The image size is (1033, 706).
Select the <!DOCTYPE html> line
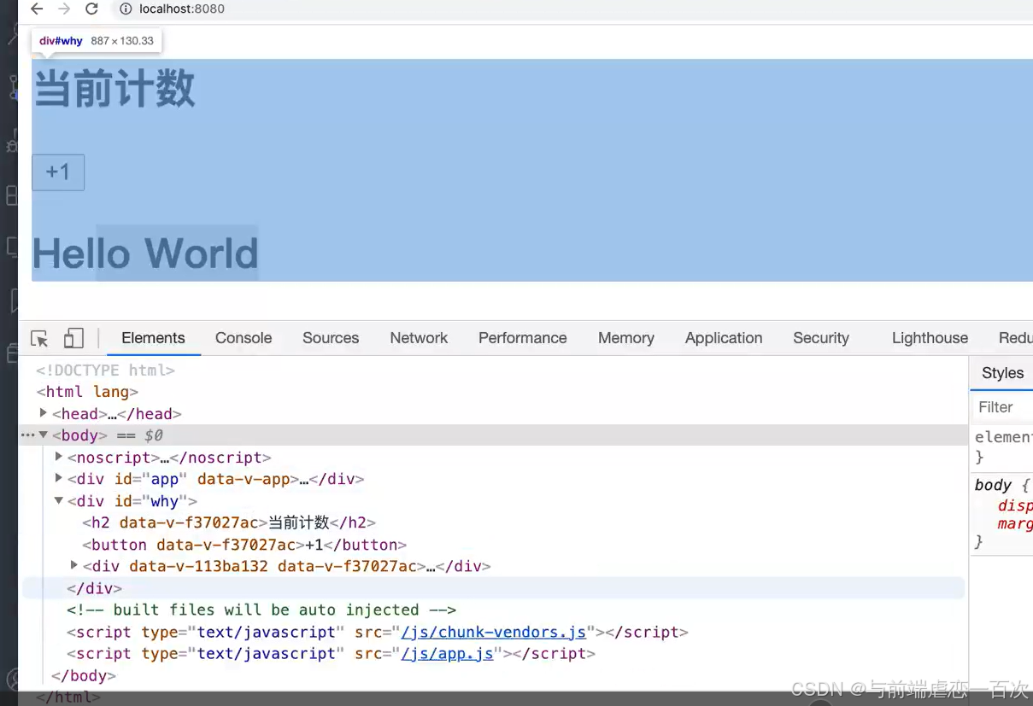pos(105,371)
